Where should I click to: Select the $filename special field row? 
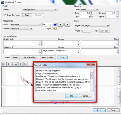[63, 79]
